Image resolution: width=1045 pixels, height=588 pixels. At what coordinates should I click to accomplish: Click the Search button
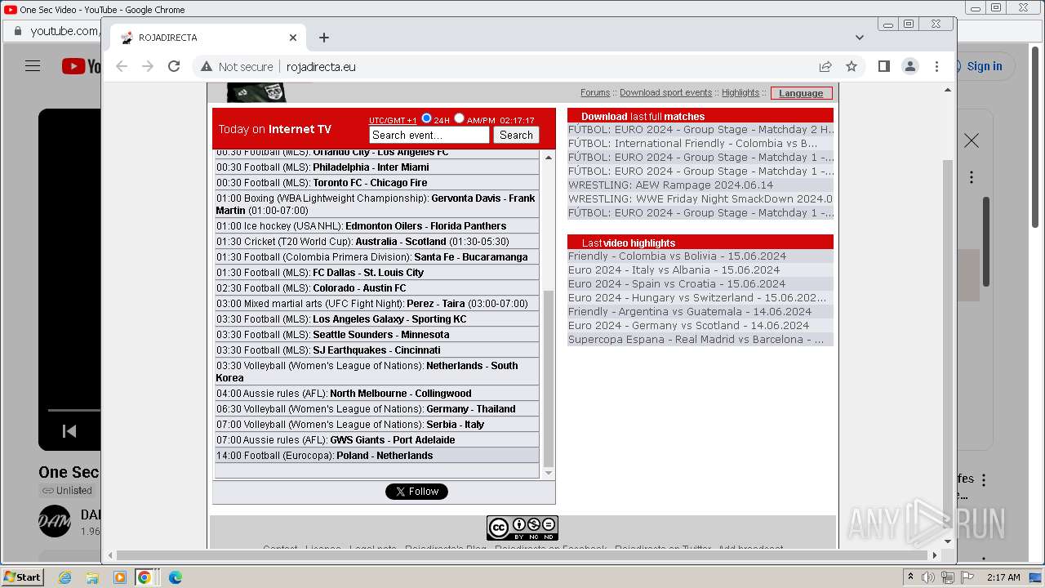(x=516, y=136)
